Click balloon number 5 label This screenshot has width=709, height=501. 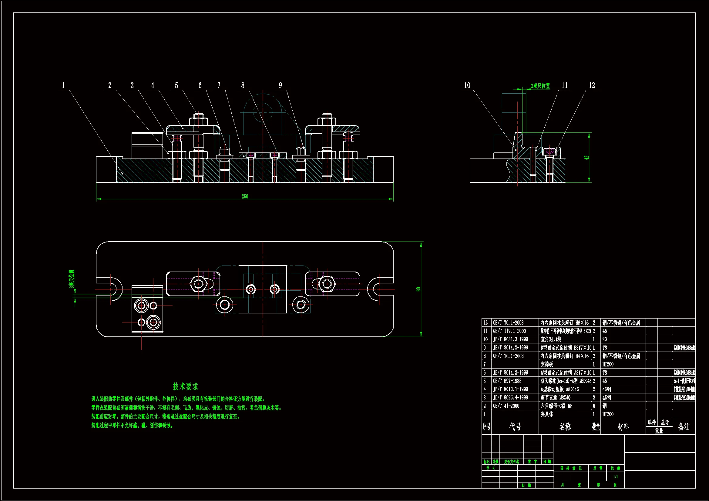[x=176, y=85]
